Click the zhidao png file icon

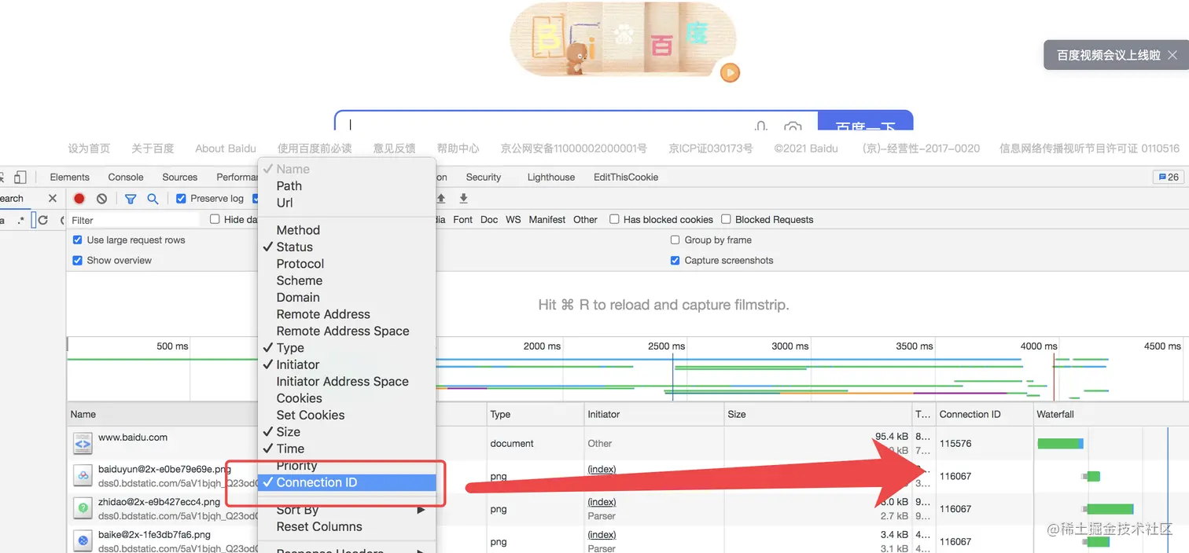[x=83, y=509]
